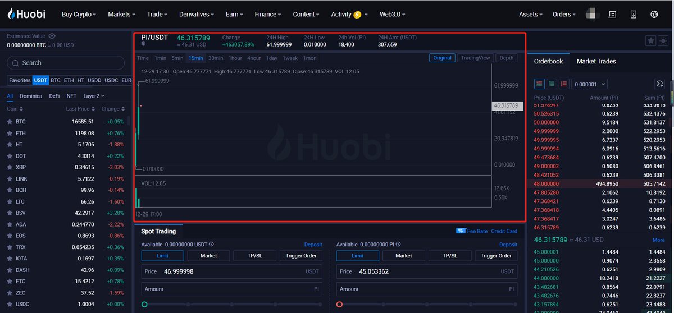This screenshot has height=313, width=674.
Task: Click More link in orderbook
Action: [658, 240]
